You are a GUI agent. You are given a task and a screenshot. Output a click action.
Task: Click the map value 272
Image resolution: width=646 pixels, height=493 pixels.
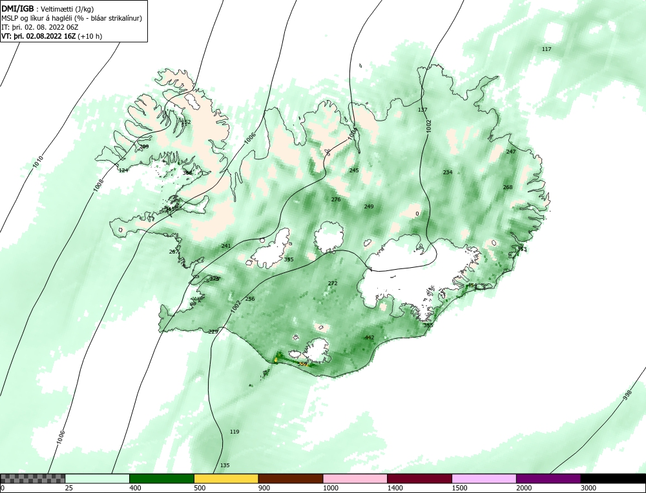[x=333, y=283]
